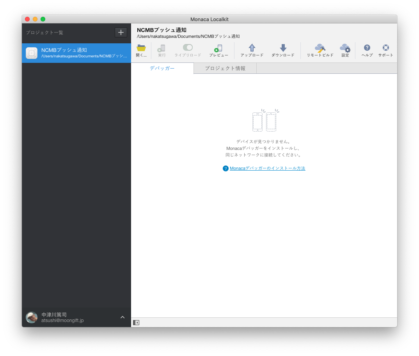419x356 pixels.
Task: Open Help (ヘルプ) question mark icon
Action: pyautogui.click(x=367, y=48)
